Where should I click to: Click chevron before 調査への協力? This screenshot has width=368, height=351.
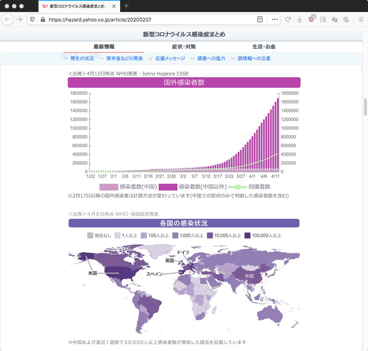(193, 59)
